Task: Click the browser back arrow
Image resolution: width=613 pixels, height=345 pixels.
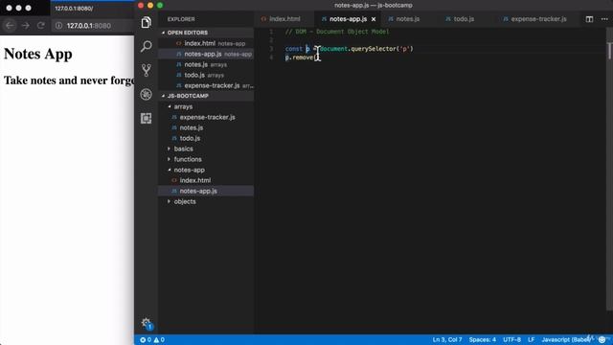Action: (10, 26)
